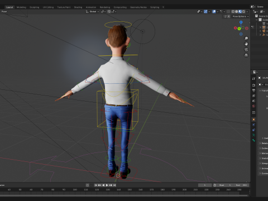Open the Render properties tab icon
The height and width of the screenshot is (201, 268).
point(253,85)
